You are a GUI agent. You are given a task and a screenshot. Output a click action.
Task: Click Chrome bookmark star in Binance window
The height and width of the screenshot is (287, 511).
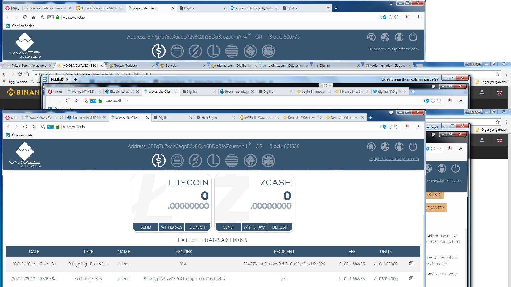[x=498, y=74]
